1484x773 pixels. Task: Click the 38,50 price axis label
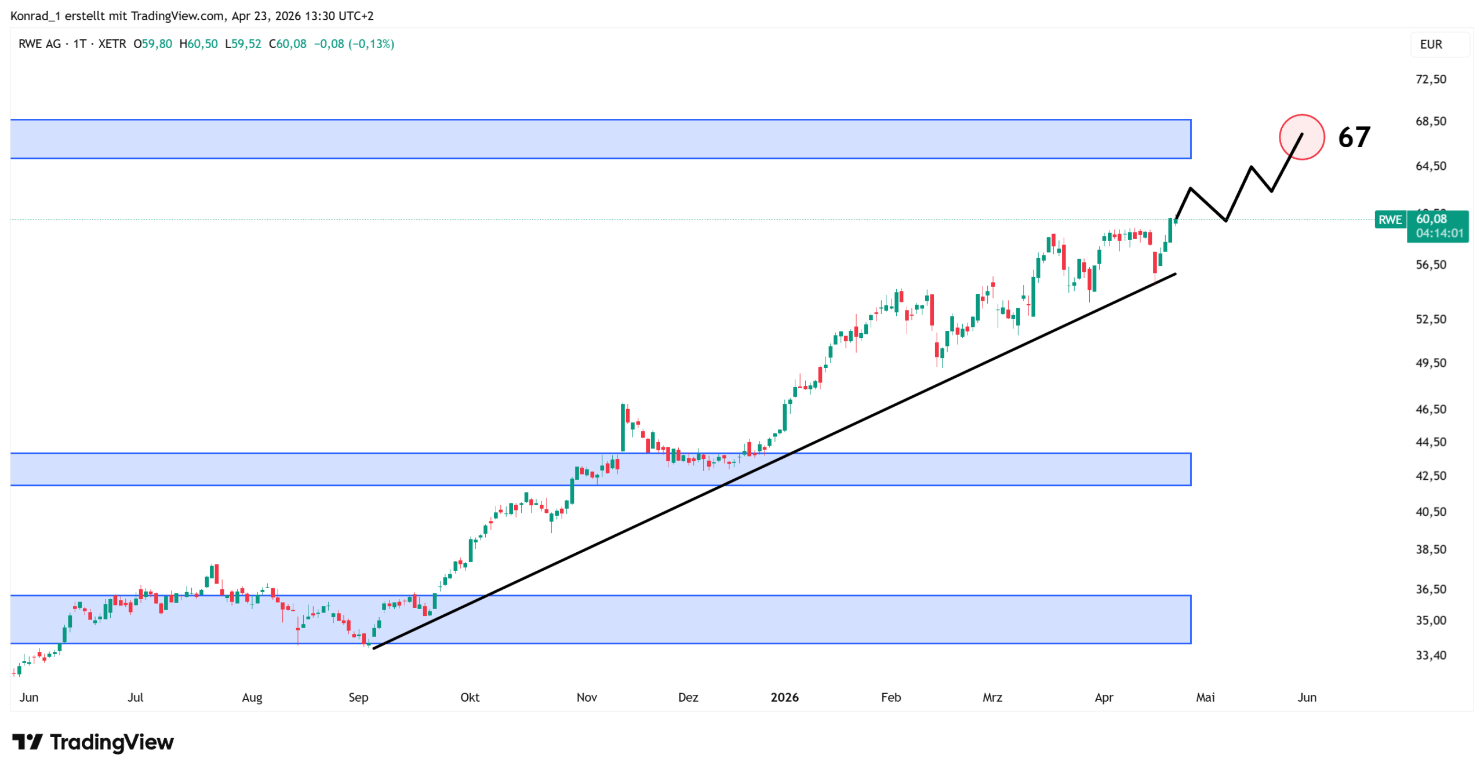1431,549
